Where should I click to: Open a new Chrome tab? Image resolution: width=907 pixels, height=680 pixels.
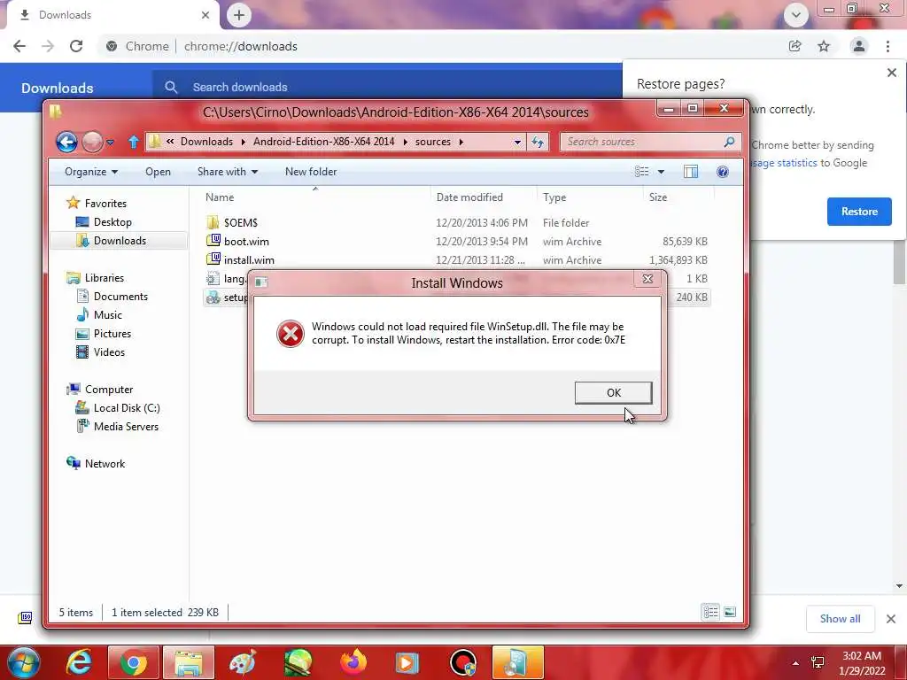coord(239,15)
